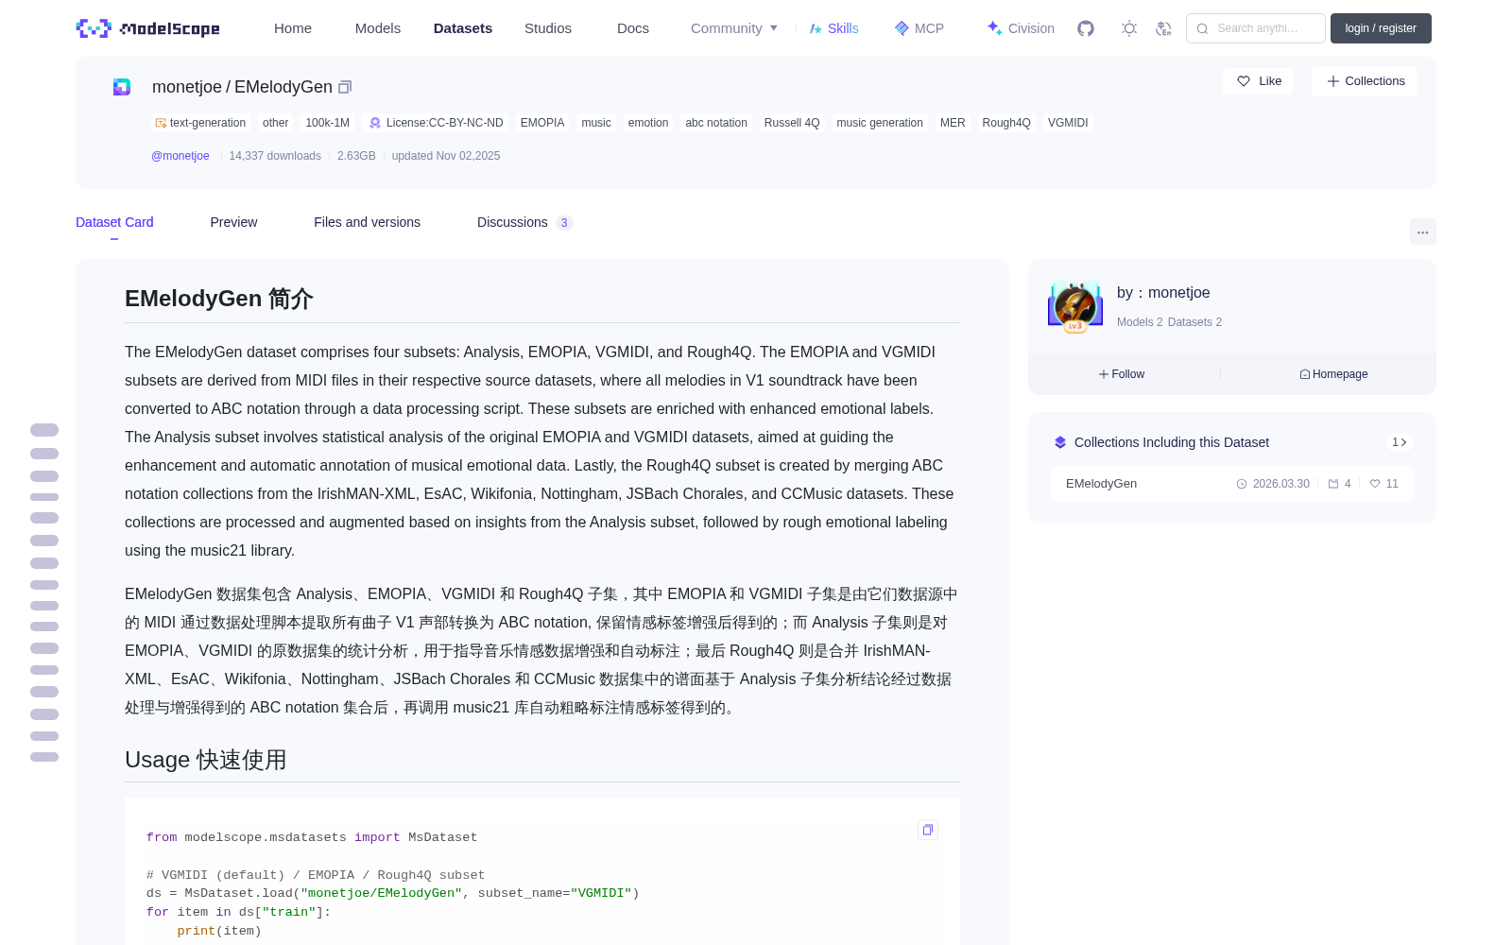Click the Russell 4Q tag
Viewport: 1512px width, 945px height.
(x=792, y=123)
